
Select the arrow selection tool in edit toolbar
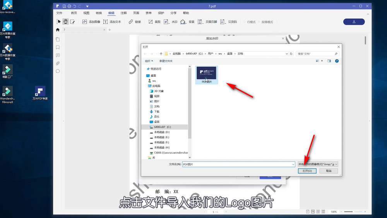click(59, 22)
